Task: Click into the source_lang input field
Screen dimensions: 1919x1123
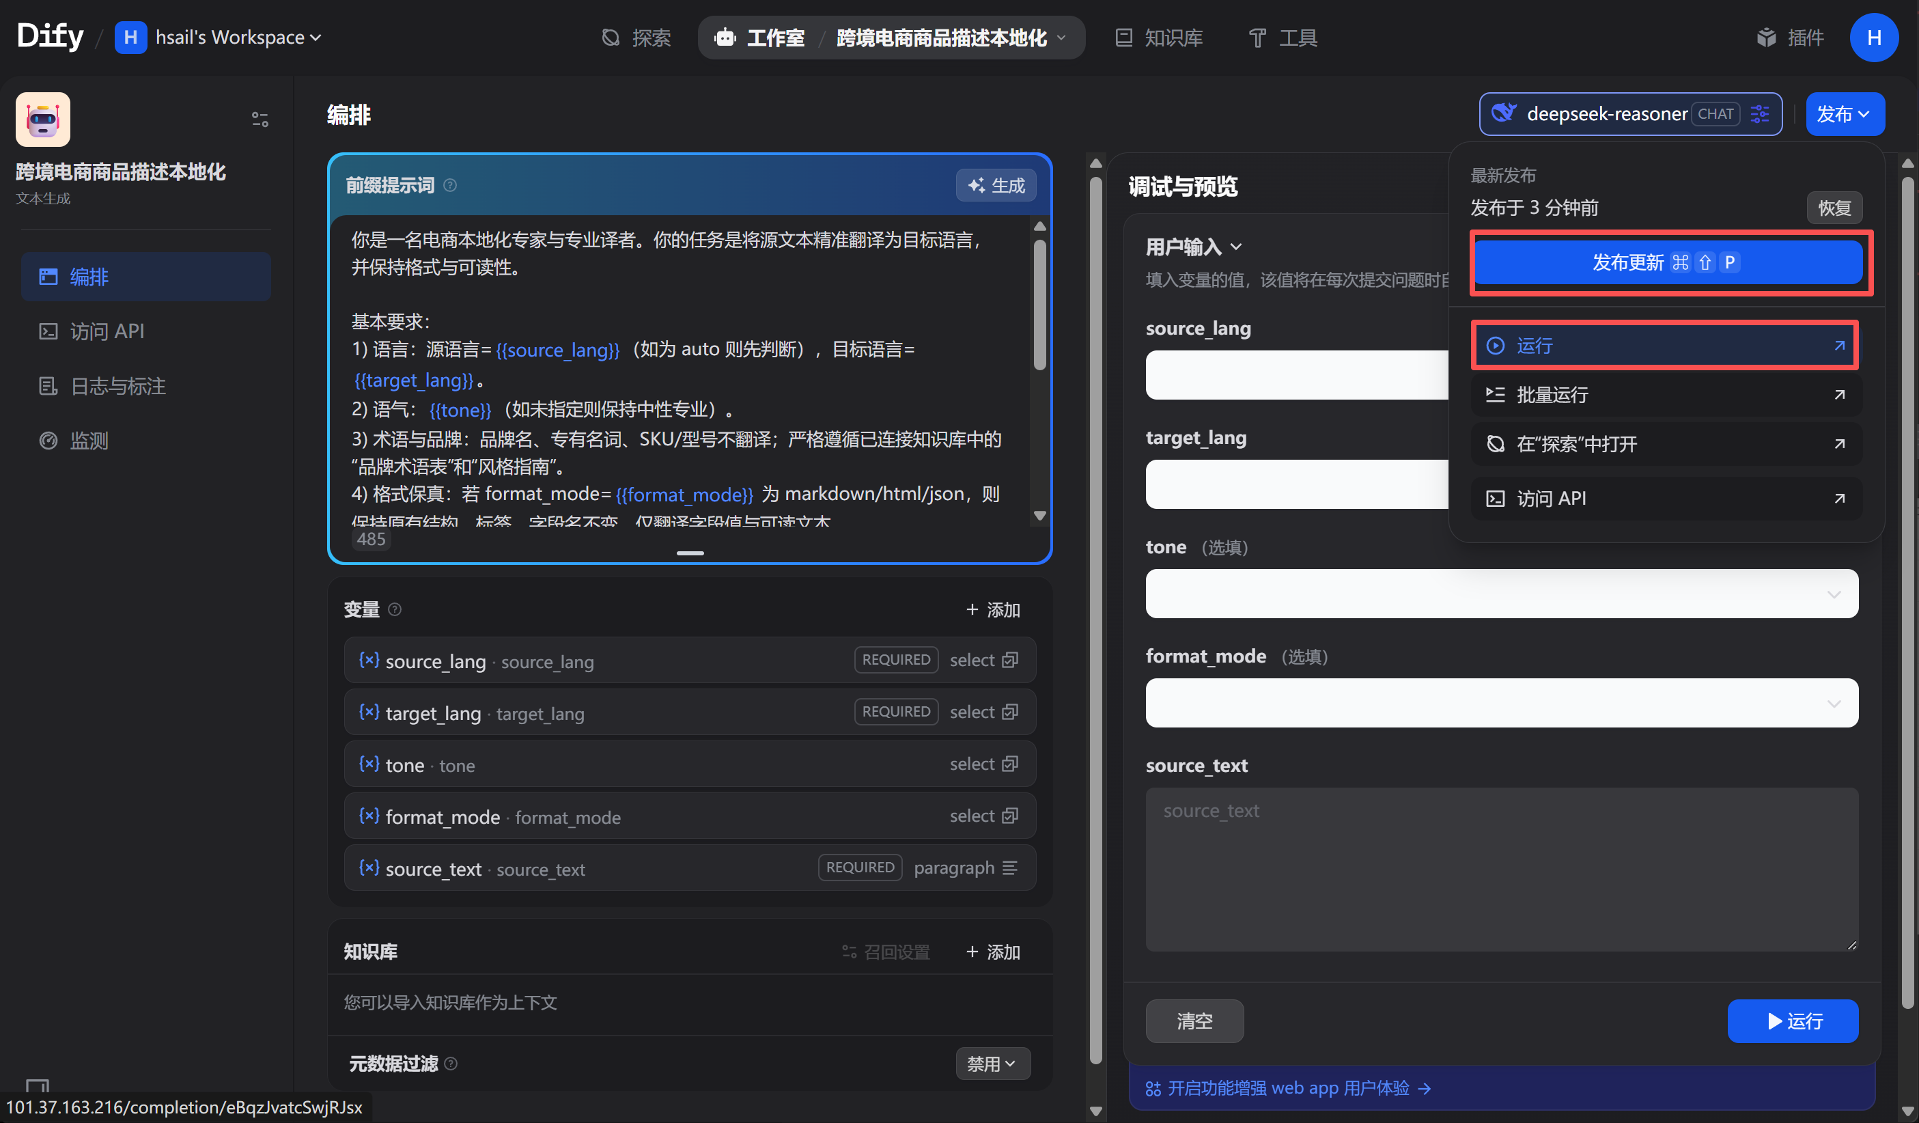Action: [1297, 375]
